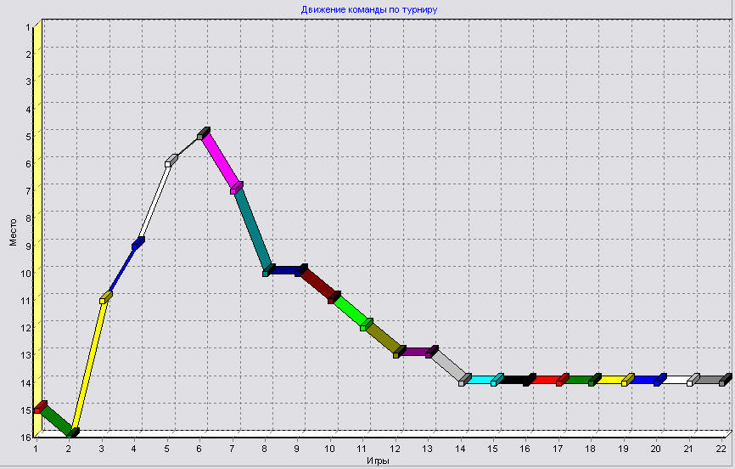Click the dark green segment between games 1 and 2

(x=57, y=419)
